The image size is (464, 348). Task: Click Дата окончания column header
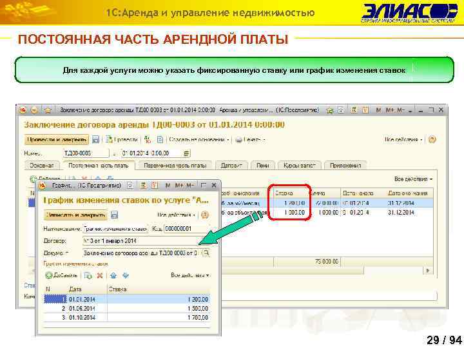coord(408,193)
